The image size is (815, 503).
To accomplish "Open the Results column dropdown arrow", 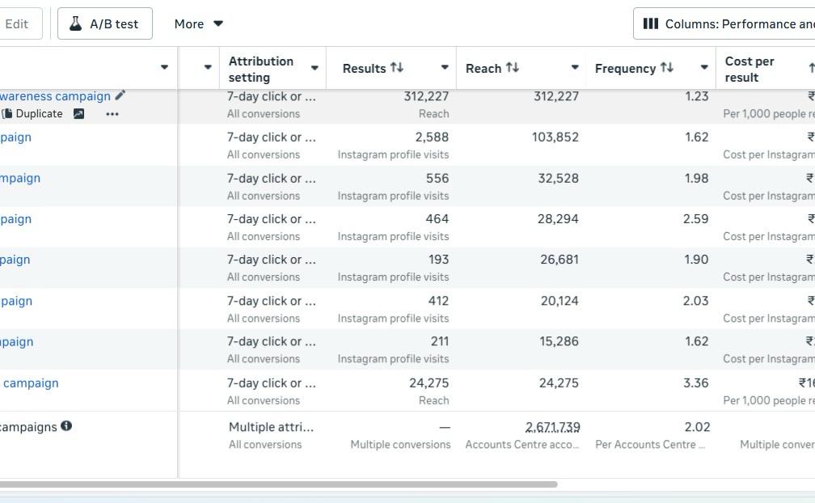I will [445, 68].
